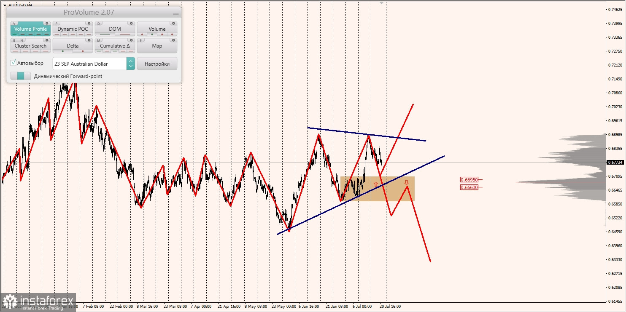Switch the Динамический Forward-point toggle

click(x=21, y=76)
